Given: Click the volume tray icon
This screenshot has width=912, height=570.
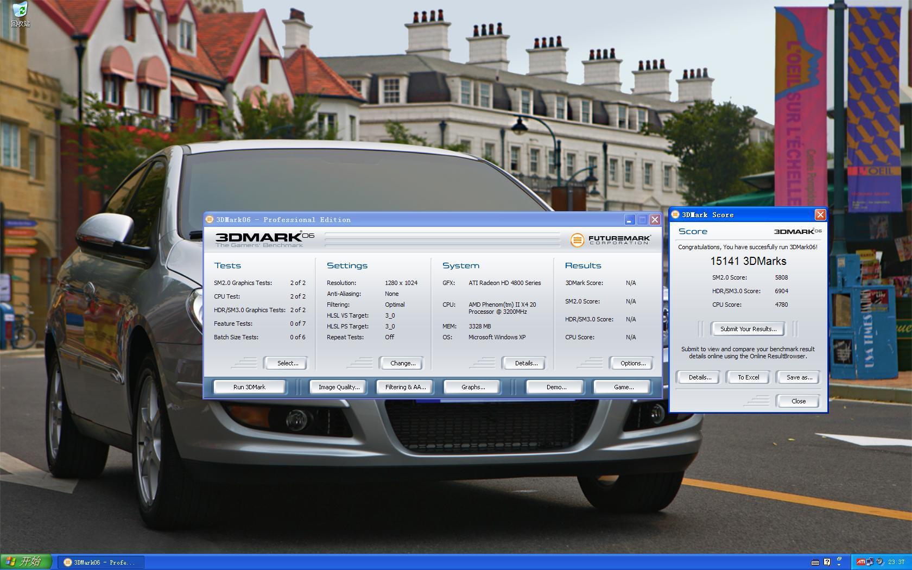Looking at the screenshot, I should tap(879, 562).
